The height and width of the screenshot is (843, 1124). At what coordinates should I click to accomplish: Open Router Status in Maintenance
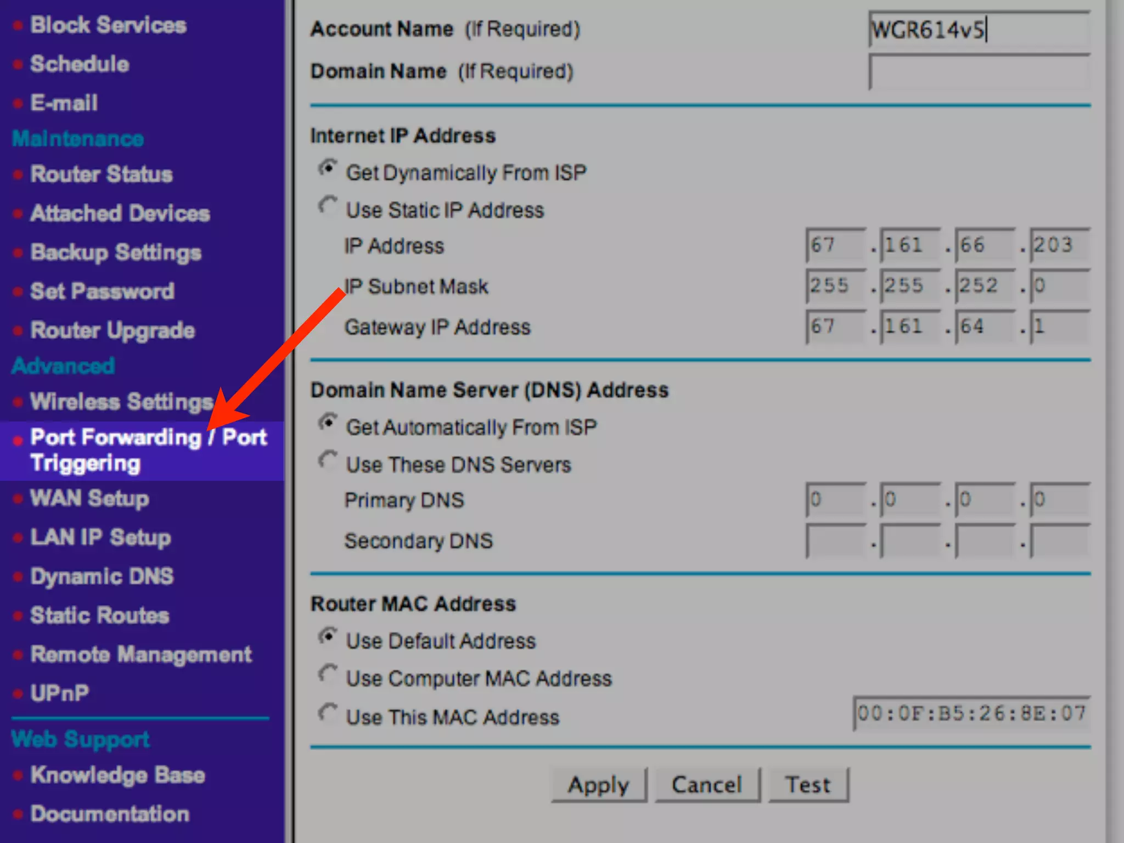[102, 175]
